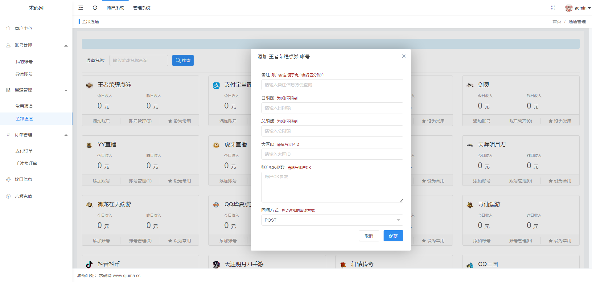Click 添加账号 under 寻仙端游
Viewport: 592px width, 282px height.
pos(482,241)
